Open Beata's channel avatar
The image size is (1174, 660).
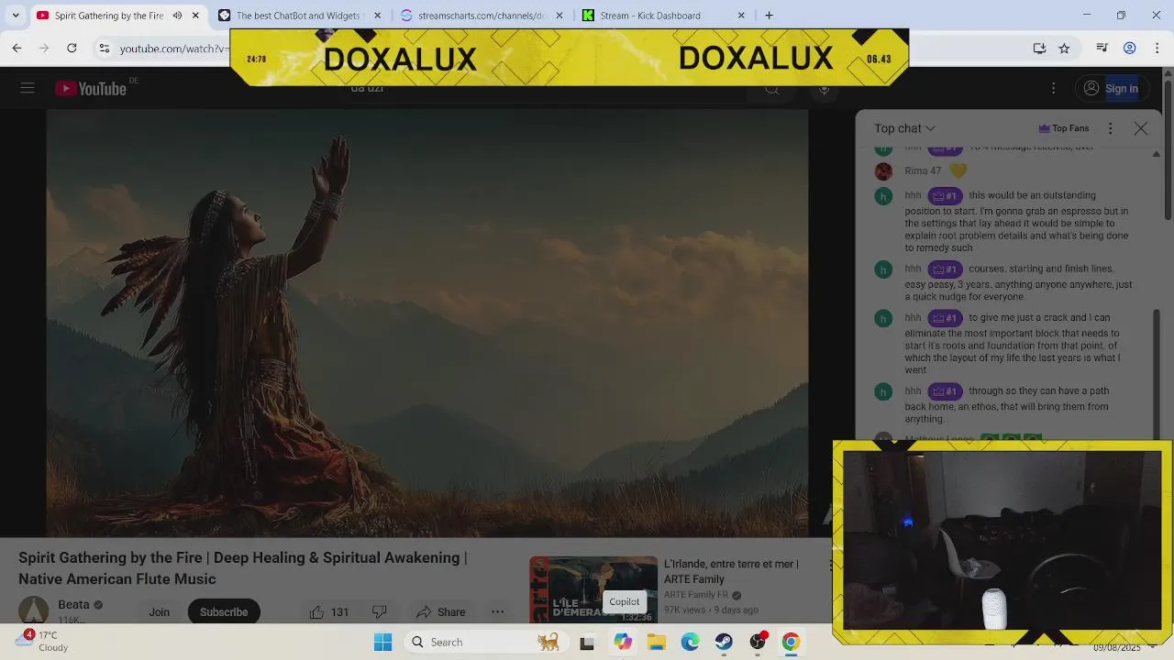pyautogui.click(x=34, y=610)
